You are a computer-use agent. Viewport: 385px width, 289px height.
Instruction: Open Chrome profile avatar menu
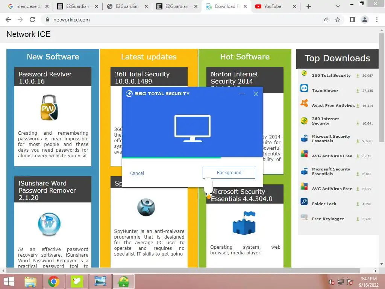click(x=365, y=20)
